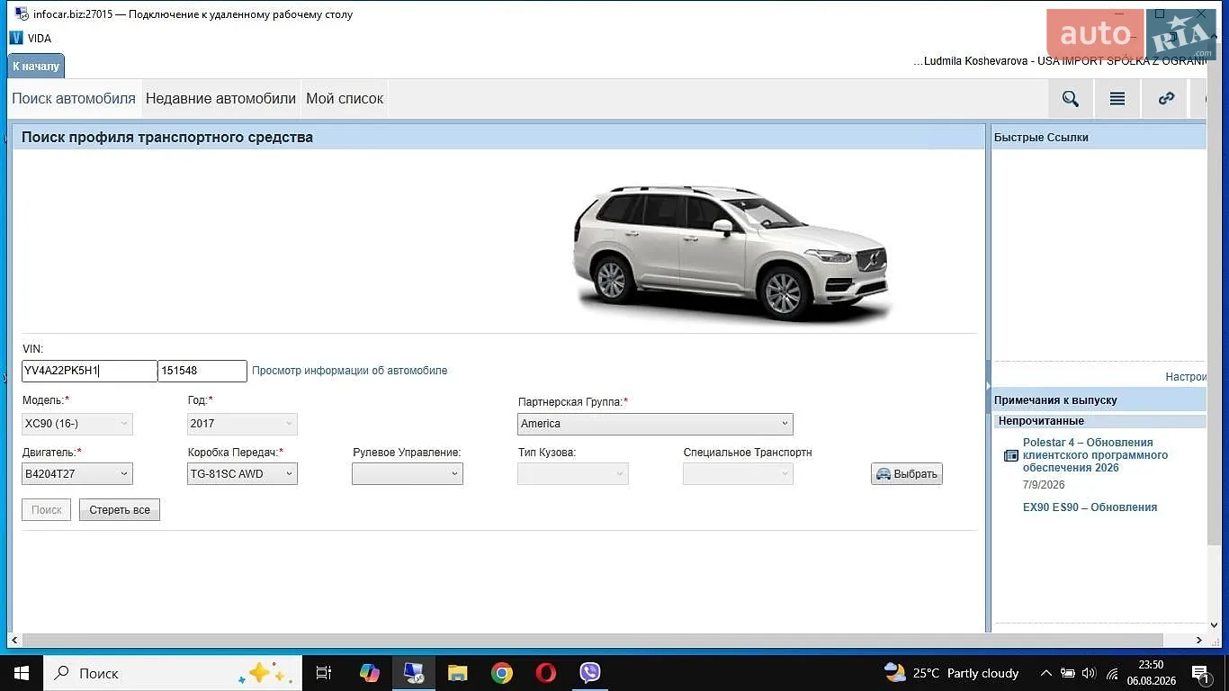Click the battery icon in system tray
This screenshot has width=1229, height=691.
(1068, 673)
